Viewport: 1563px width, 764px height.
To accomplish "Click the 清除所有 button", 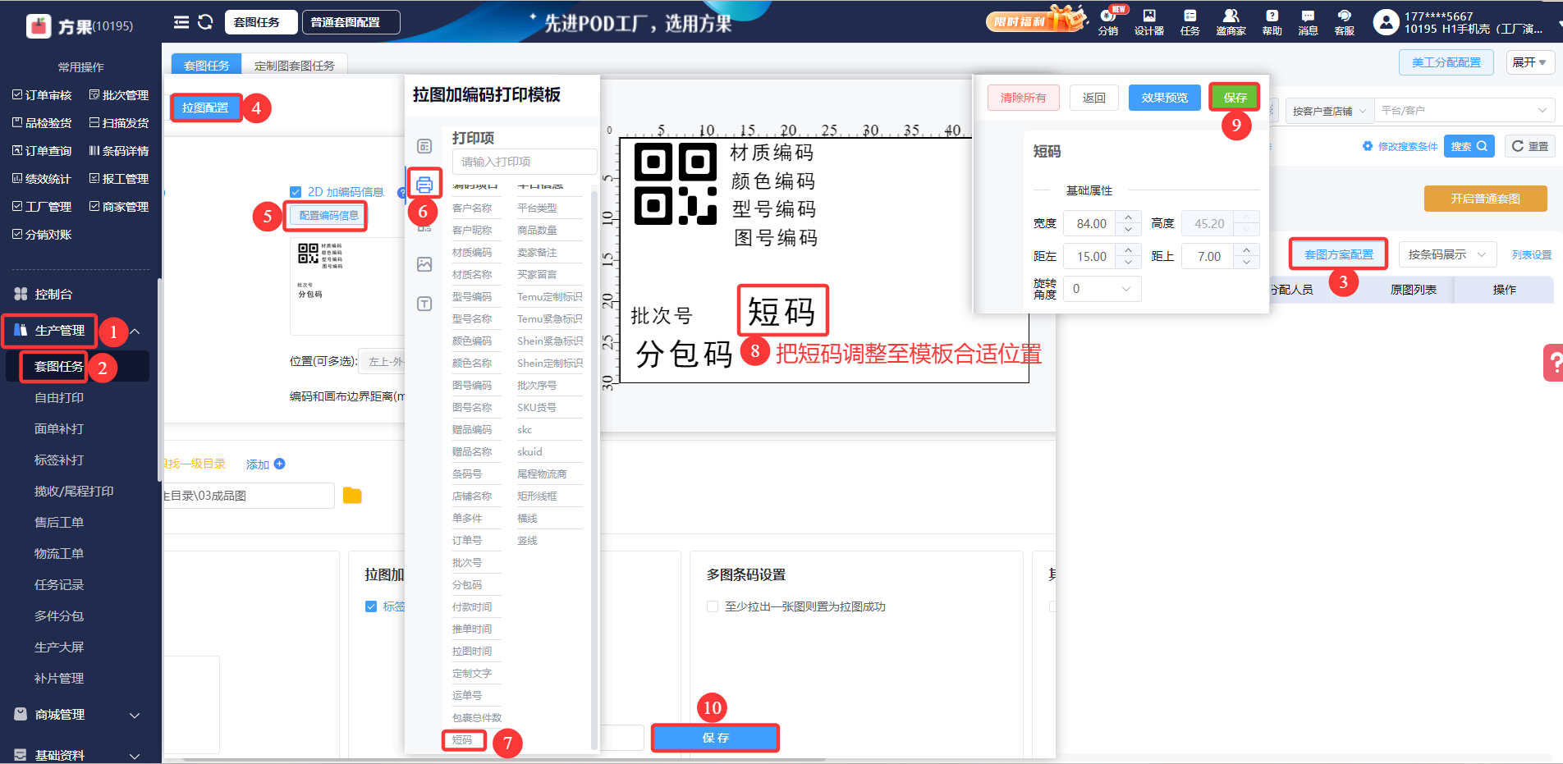I will pyautogui.click(x=1023, y=98).
